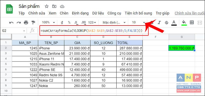
Task: Toggle strikethrough formatting
Action: tap(166, 22)
